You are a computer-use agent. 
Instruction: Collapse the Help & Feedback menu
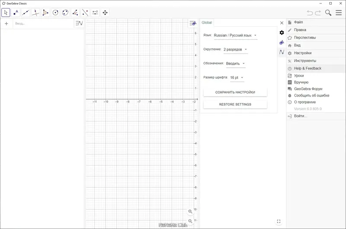tap(316, 69)
